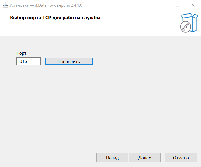Close the rkDataFlow setup window
The height and width of the screenshot is (167, 201).
(x=193, y=5)
